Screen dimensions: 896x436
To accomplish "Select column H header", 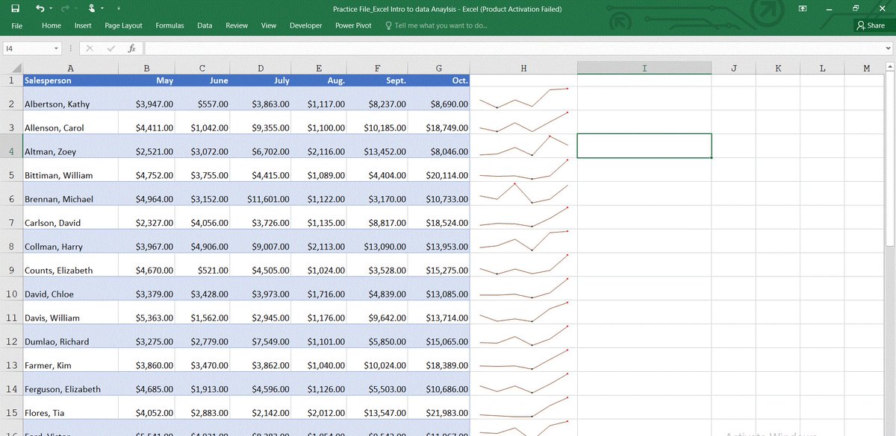I will pyautogui.click(x=523, y=68).
